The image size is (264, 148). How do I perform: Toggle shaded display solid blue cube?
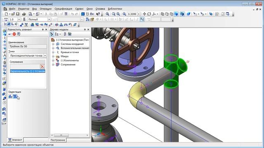point(176,14)
